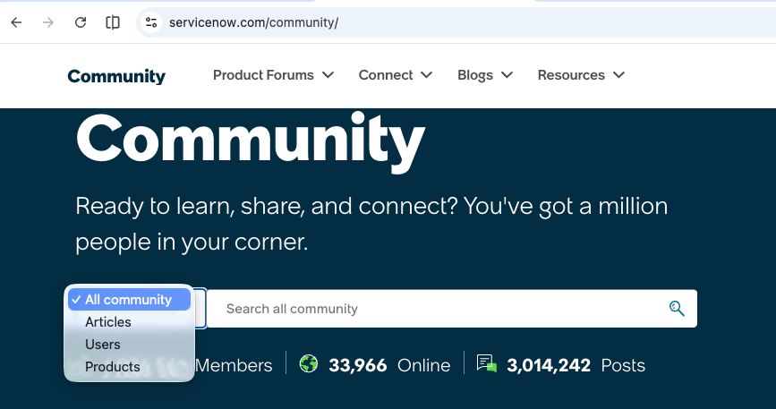This screenshot has height=409, width=776.
Task: Open the Community logo link
Action: 116,76
